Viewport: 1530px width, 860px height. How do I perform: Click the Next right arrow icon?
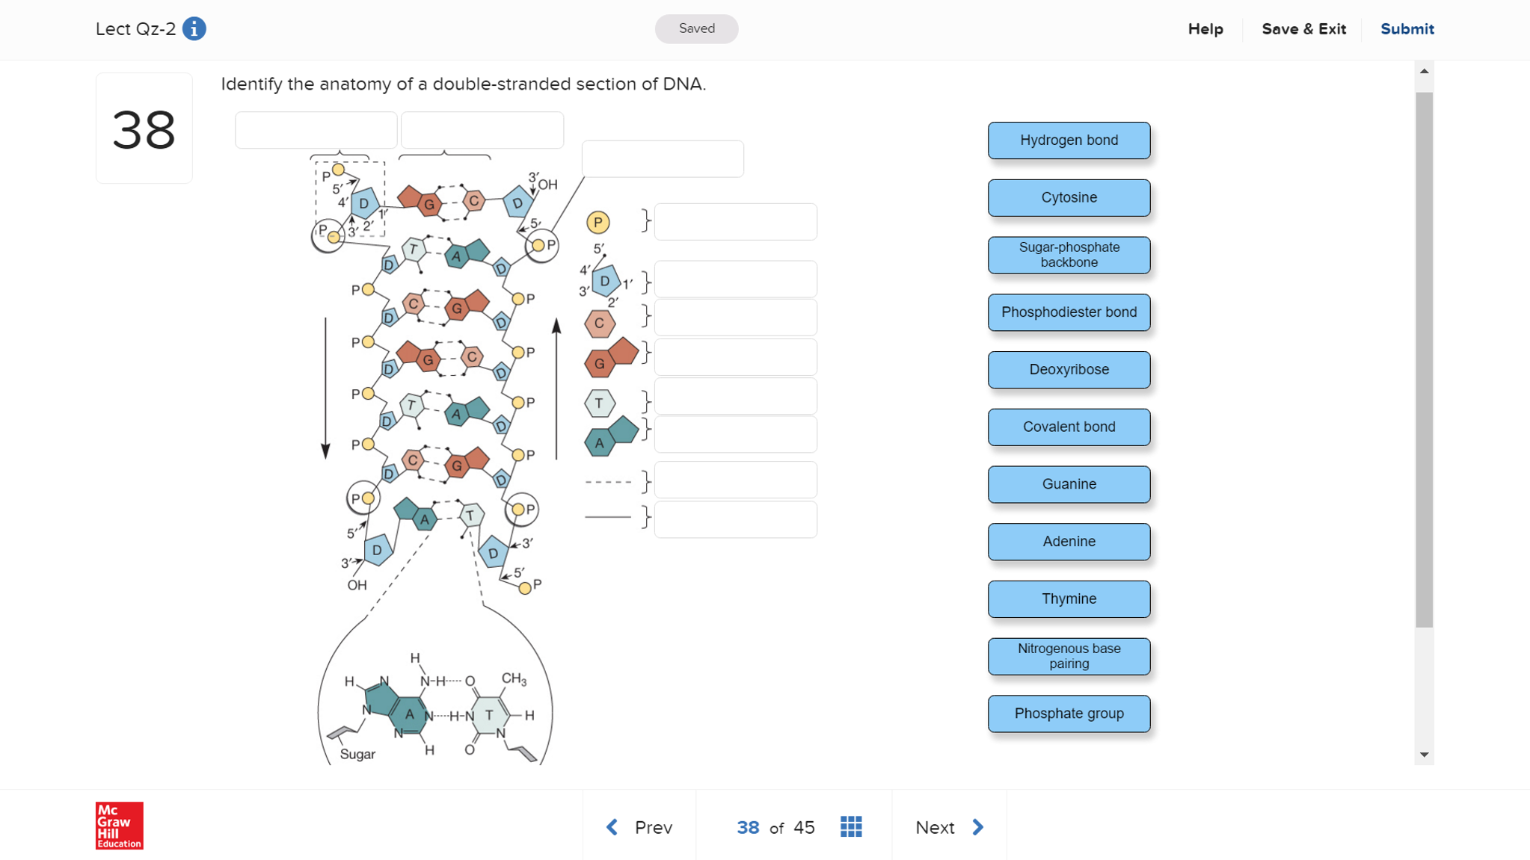978,827
